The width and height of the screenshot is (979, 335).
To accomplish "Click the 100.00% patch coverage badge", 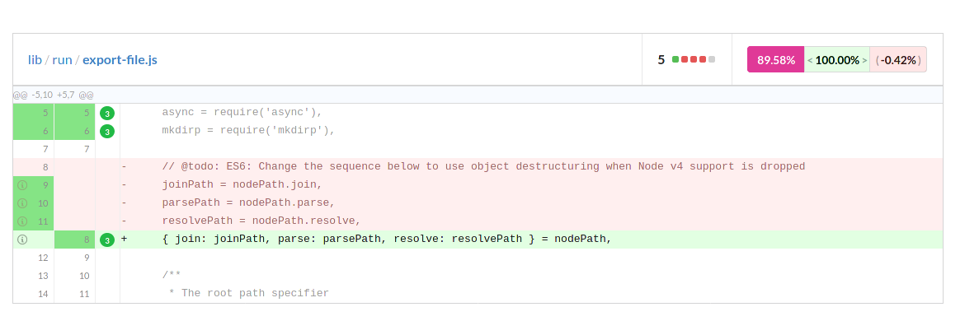I will (x=836, y=60).
